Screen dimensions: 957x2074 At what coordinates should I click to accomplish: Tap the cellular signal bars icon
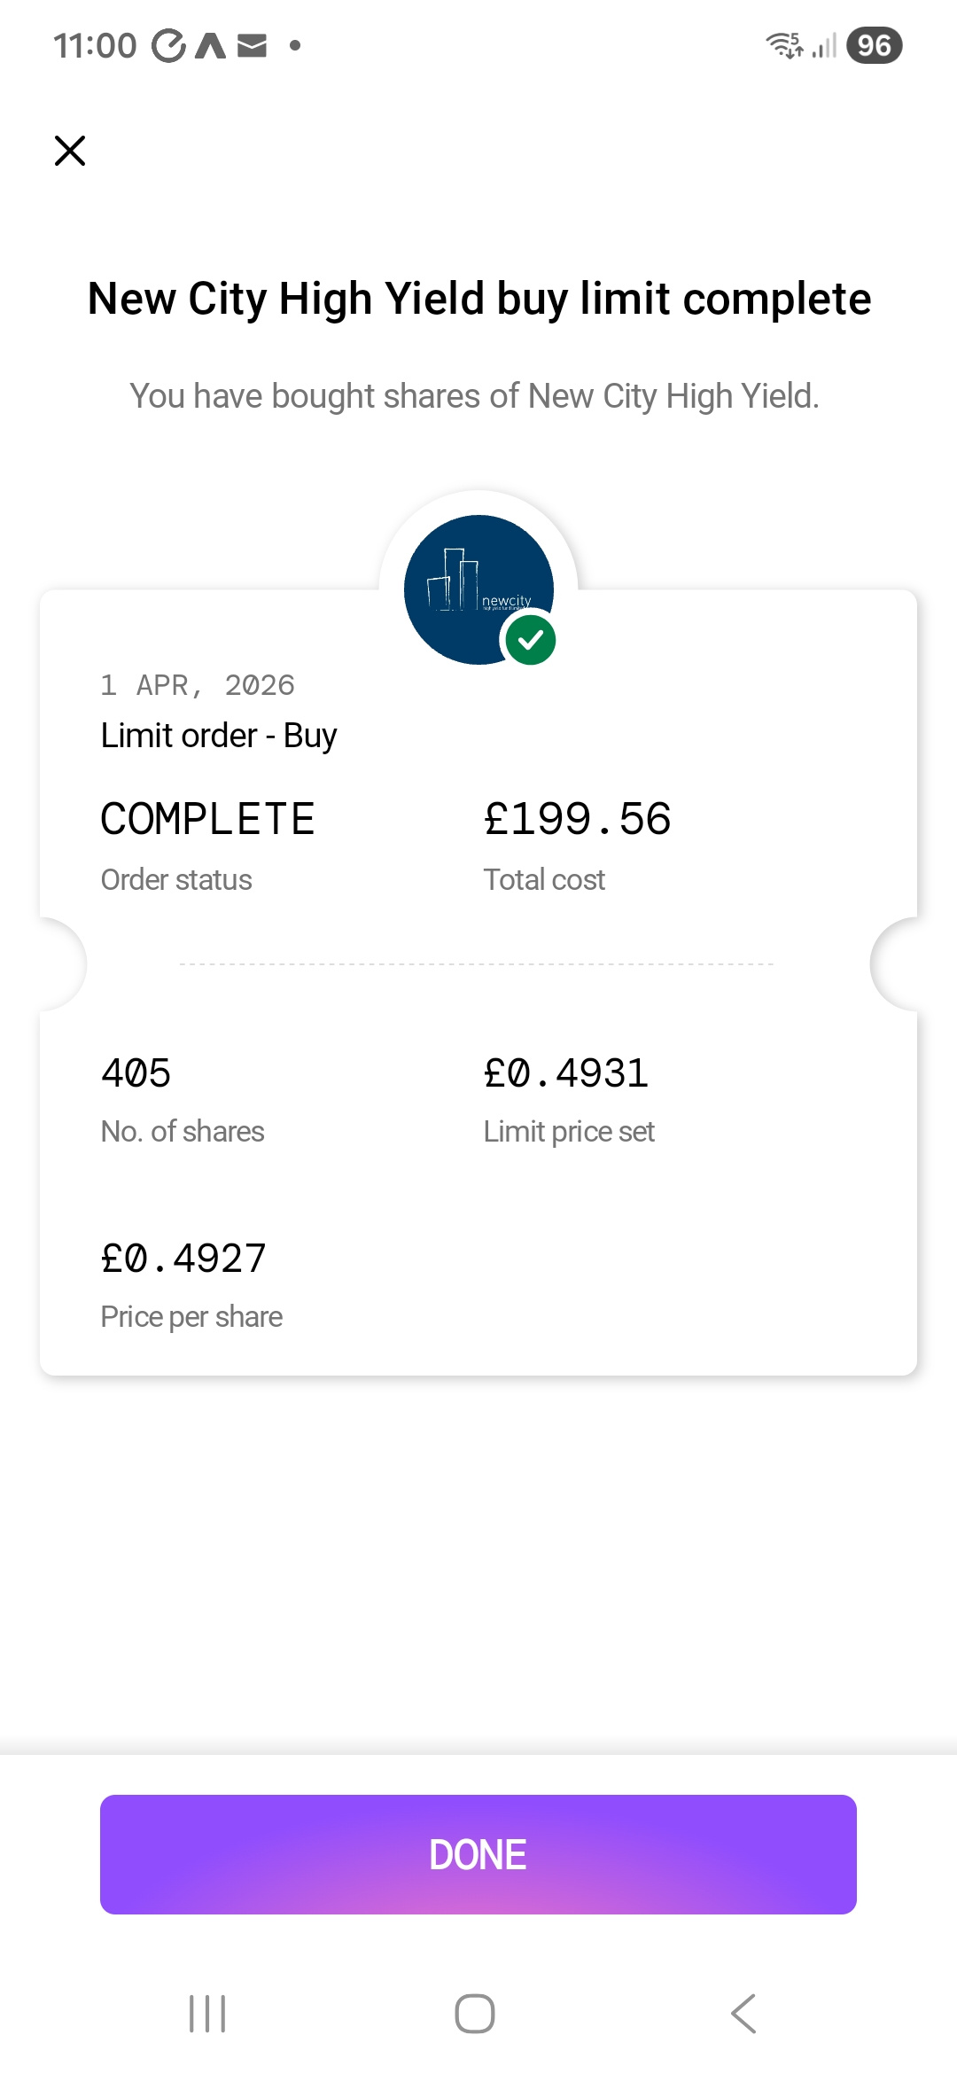pyautogui.click(x=825, y=45)
